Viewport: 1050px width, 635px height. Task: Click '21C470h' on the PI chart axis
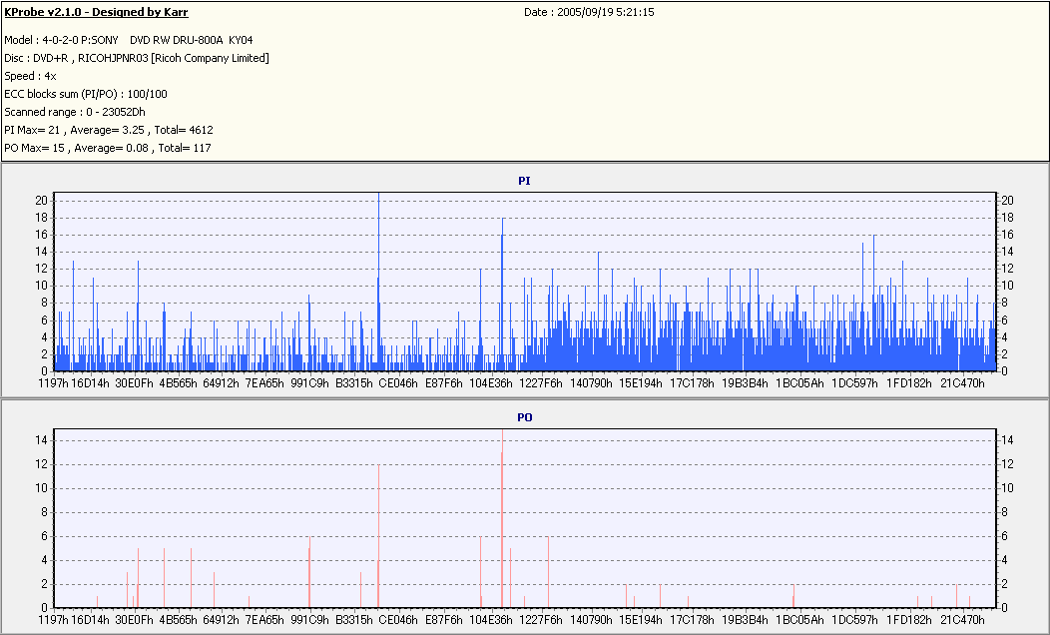coord(962,383)
